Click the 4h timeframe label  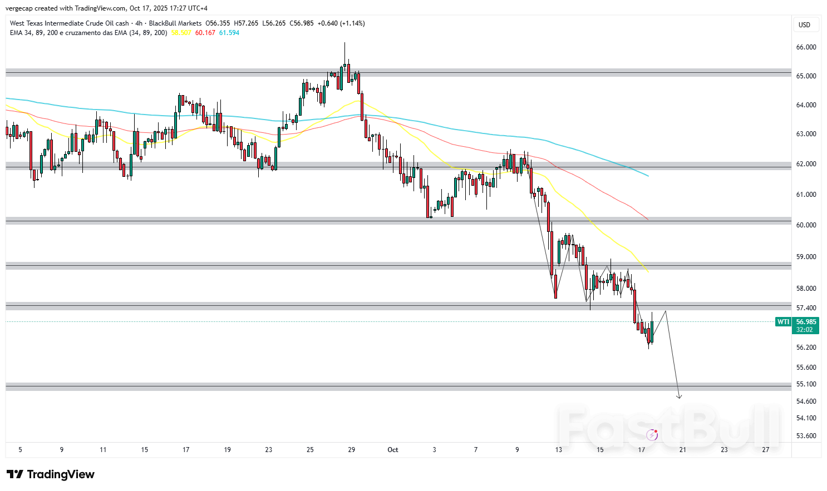coord(139,23)
